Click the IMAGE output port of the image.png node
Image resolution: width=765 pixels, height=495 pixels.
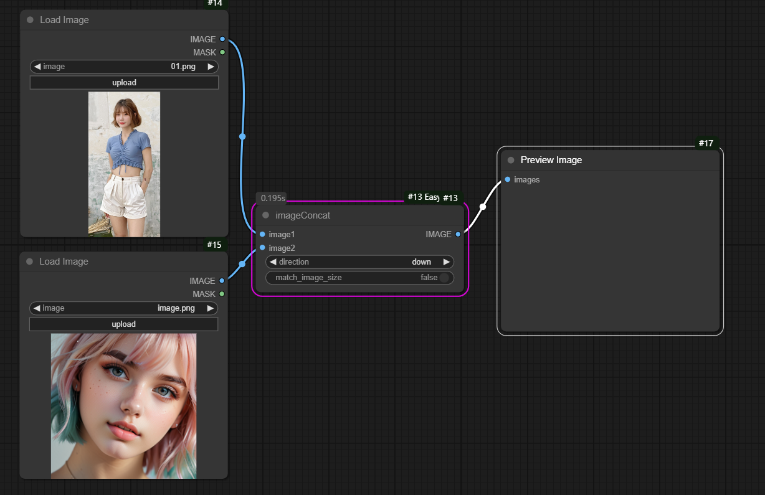click(x=222, y=281)
